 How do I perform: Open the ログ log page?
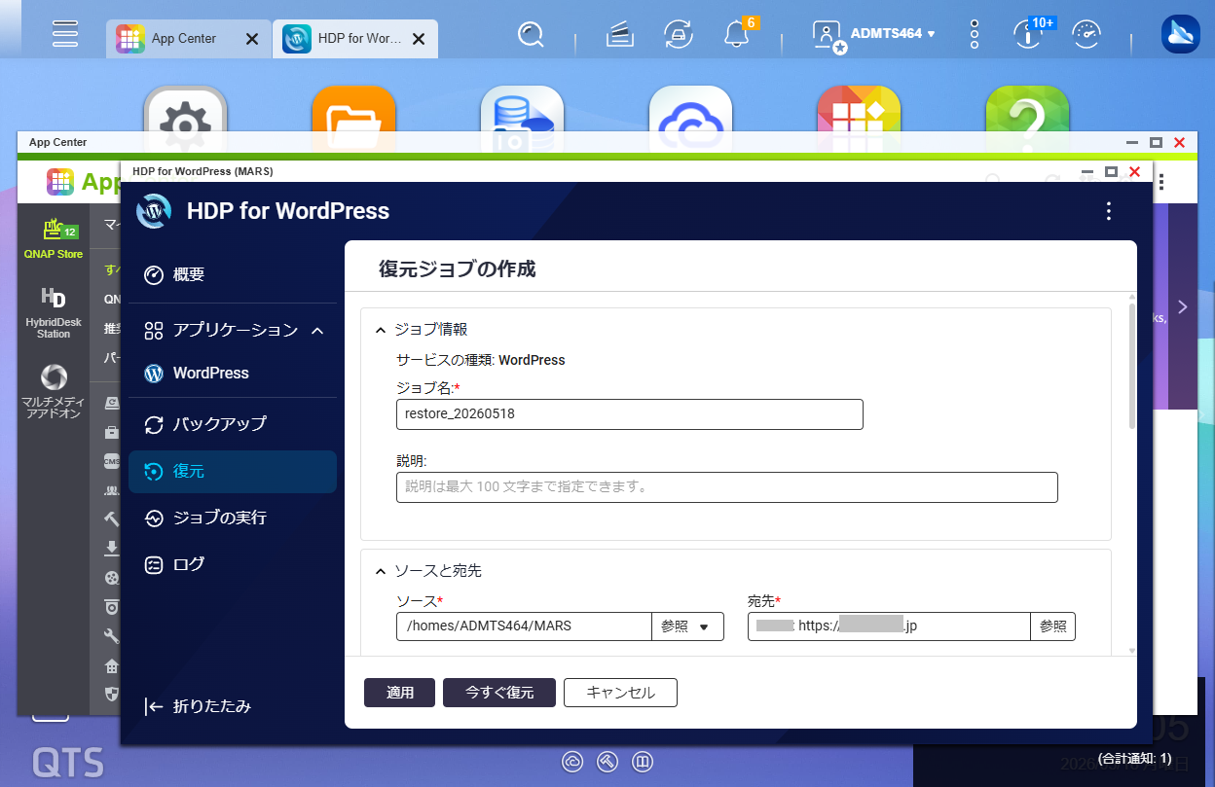click(x=233, y=564)
